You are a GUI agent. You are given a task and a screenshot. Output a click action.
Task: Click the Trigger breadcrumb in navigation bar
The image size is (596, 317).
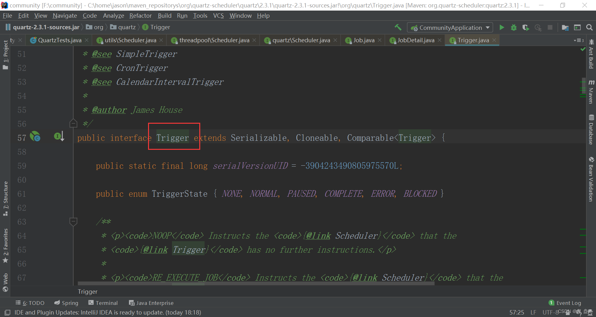coord(156,27)
